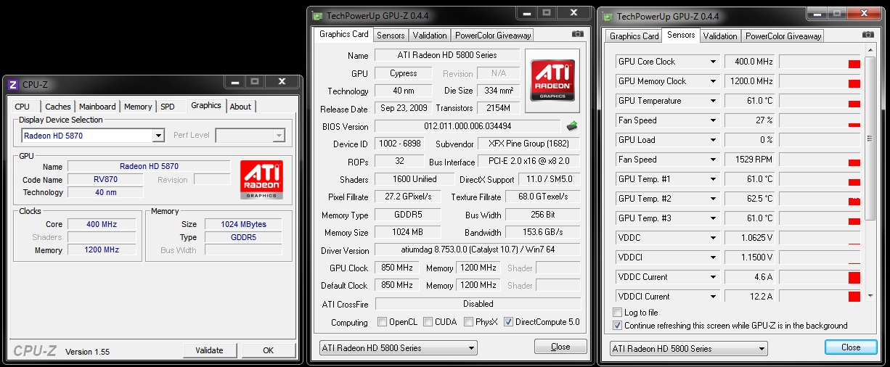Enable the Log to file checkbox
Screen dimensions: 890x367
(x=618, y=313)
